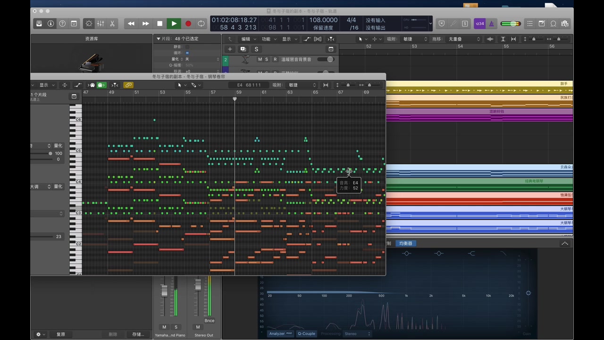The height and width of the screenshot is (340, 604).
Task: Open the Toolbar disclosure button in the control bar
Action: [74, 24]
